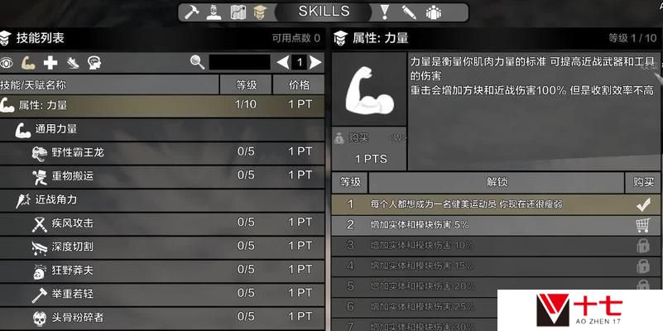Select the intellect head attribute filter icon
This screenshot has height=331, width=663.
tap(94, 63)
